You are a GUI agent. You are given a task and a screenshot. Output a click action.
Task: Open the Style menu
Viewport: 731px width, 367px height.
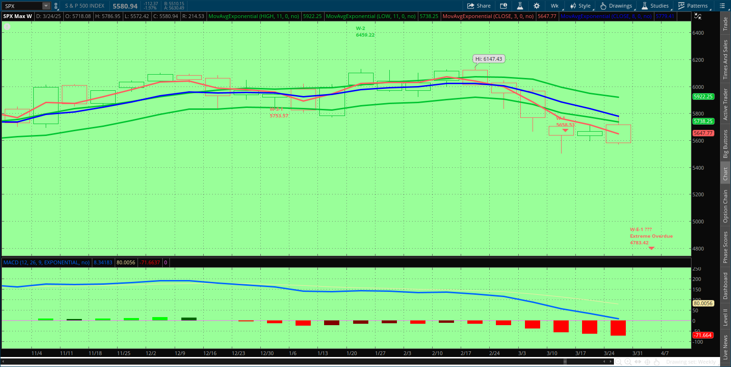[x=581, y=6]
